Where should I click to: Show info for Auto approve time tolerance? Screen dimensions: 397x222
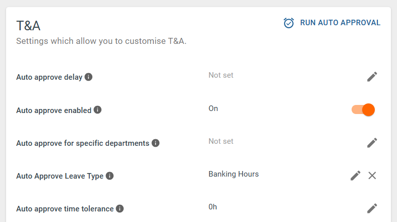coord(120,208)
